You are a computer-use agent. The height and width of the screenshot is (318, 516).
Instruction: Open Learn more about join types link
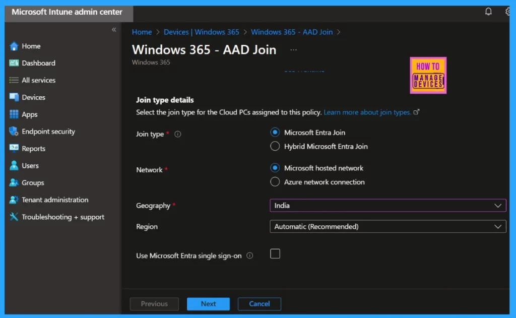pyautogui.click(x=367, y=112)
